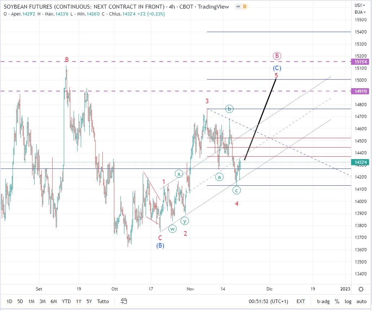Click the 1500'0 price axis label
Viewport: 372px width, 311px height.
coord(360,80)
